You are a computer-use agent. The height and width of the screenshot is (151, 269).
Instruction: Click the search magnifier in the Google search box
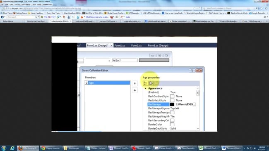click(x=257, y=8)
